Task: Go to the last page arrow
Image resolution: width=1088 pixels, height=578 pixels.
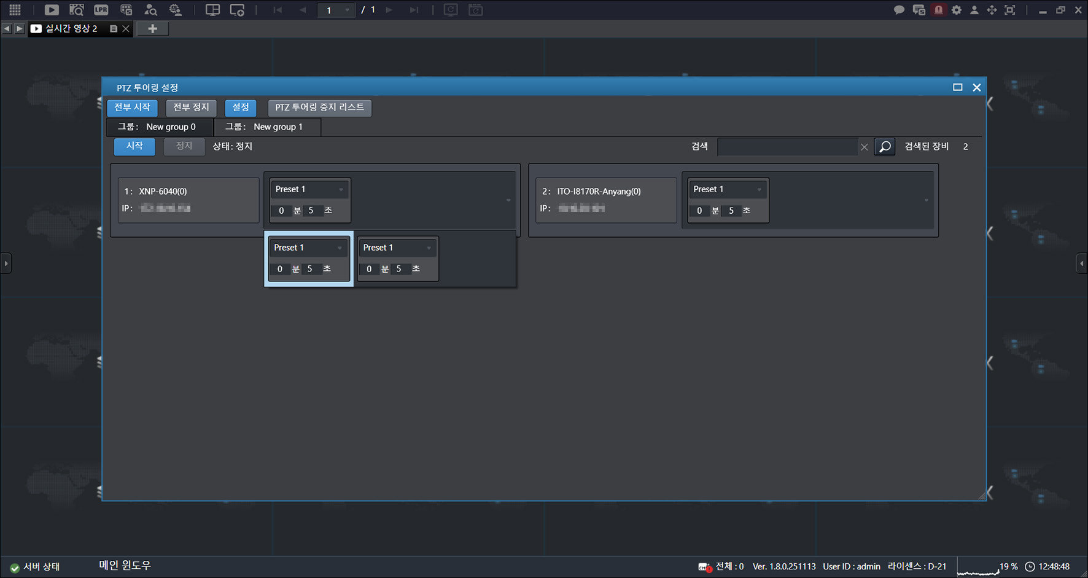Action: 414,10
